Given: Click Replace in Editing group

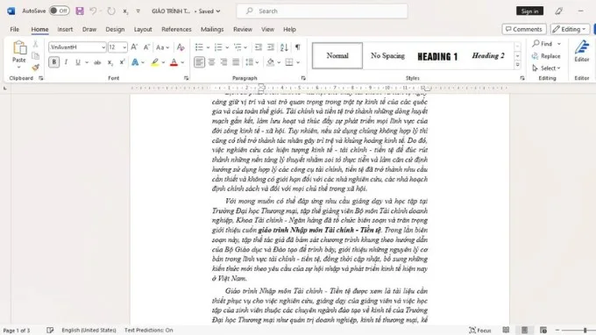Looking at the screenshot, I should pos(547,56).
